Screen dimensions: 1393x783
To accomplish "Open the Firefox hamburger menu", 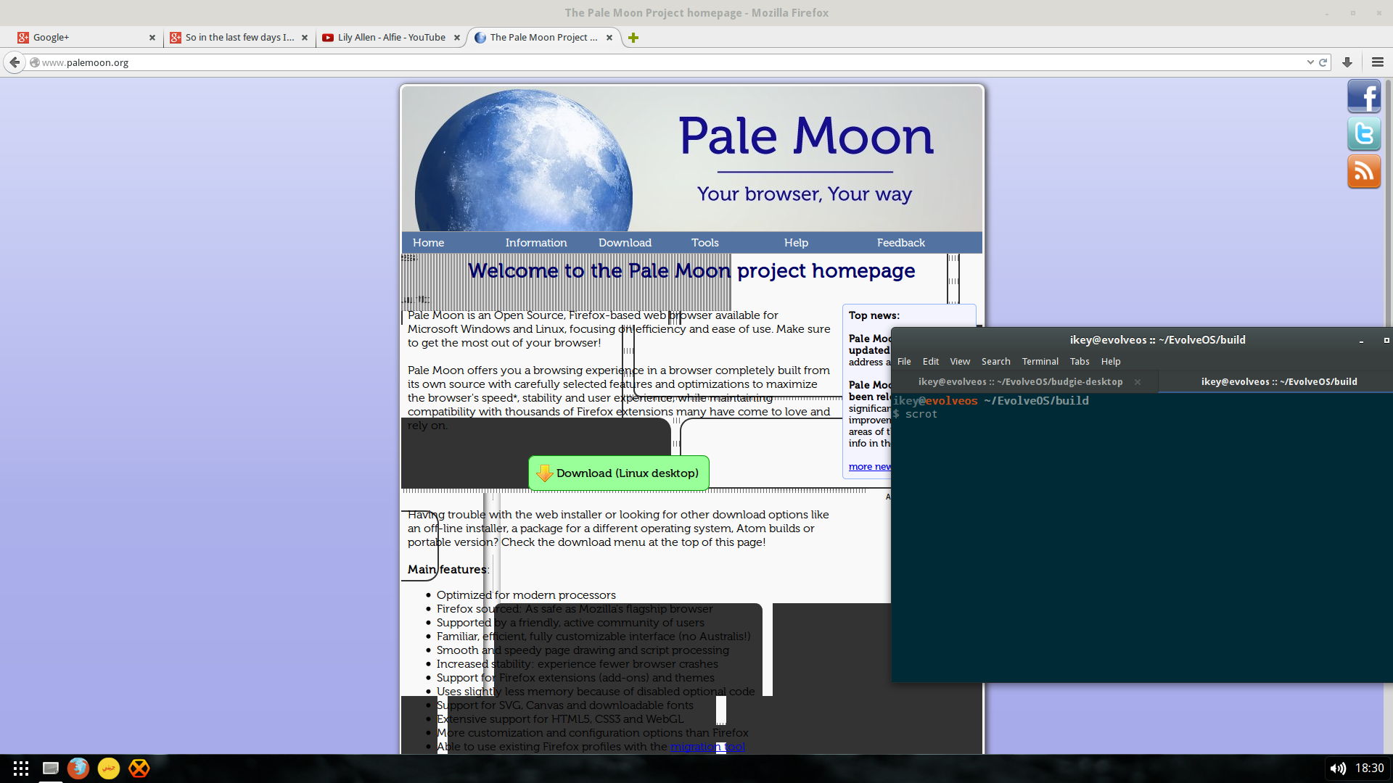I will tap(1378, 62).
